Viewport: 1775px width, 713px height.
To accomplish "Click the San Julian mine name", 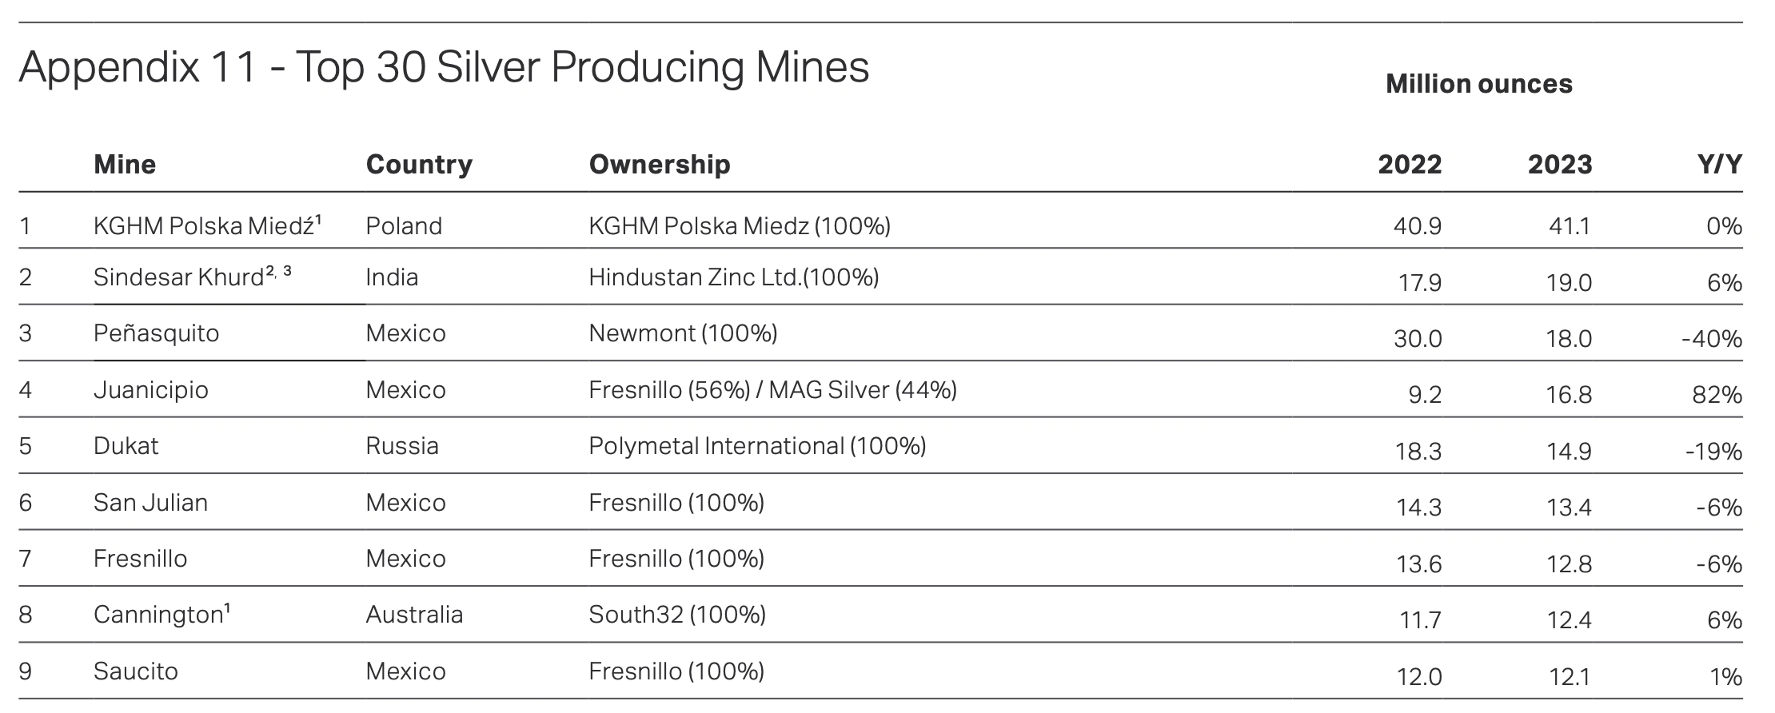I will [x=150, y=502].
